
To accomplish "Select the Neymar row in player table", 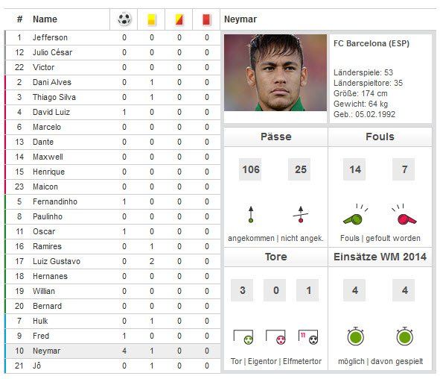I will [113, 351].
